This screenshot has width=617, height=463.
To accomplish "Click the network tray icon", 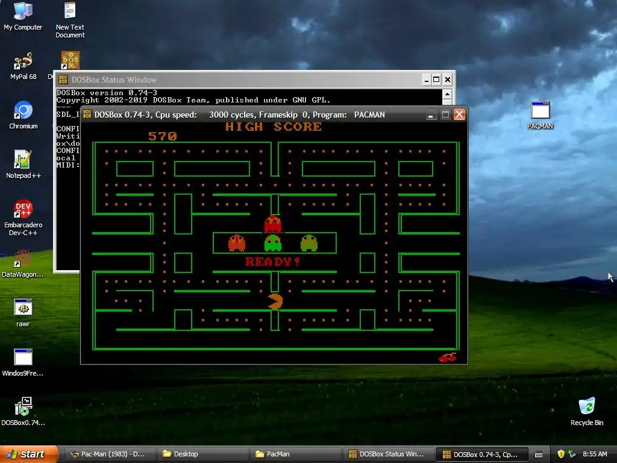I will point(572,454).
